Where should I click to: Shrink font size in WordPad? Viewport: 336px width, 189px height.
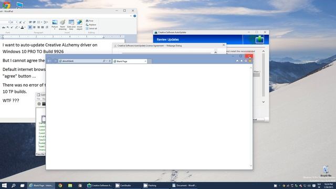[24, 22]
